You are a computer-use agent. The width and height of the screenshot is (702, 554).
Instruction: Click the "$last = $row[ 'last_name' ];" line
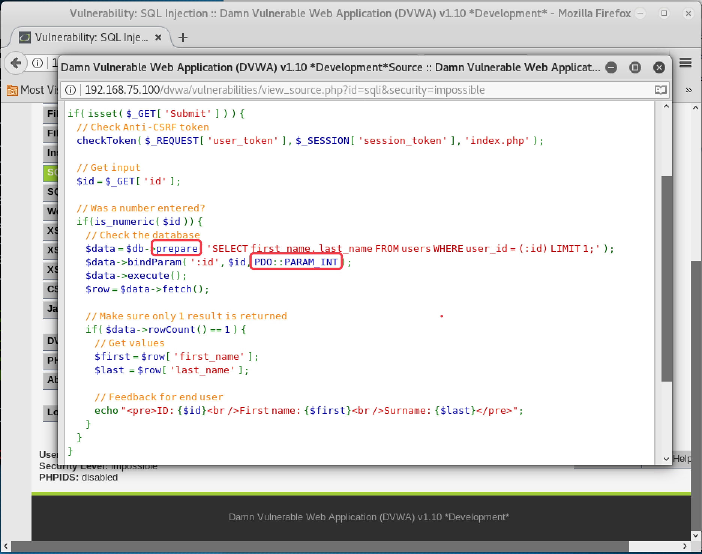(x=172, y=370)
